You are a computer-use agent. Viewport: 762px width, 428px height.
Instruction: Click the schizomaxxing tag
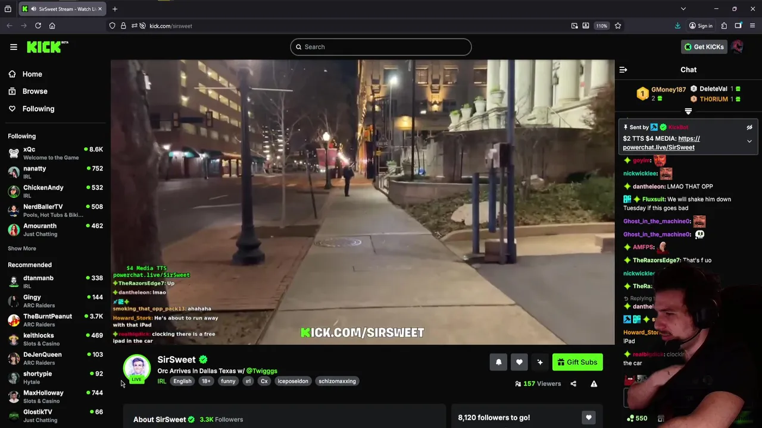[337, 382]
